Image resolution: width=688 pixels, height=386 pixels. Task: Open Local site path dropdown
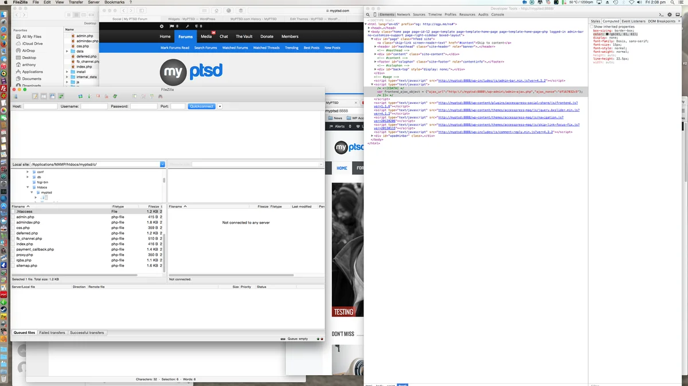(162, 165)
